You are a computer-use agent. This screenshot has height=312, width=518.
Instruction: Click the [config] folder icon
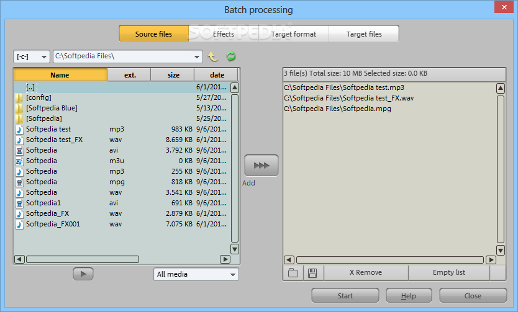pos(19,97)
